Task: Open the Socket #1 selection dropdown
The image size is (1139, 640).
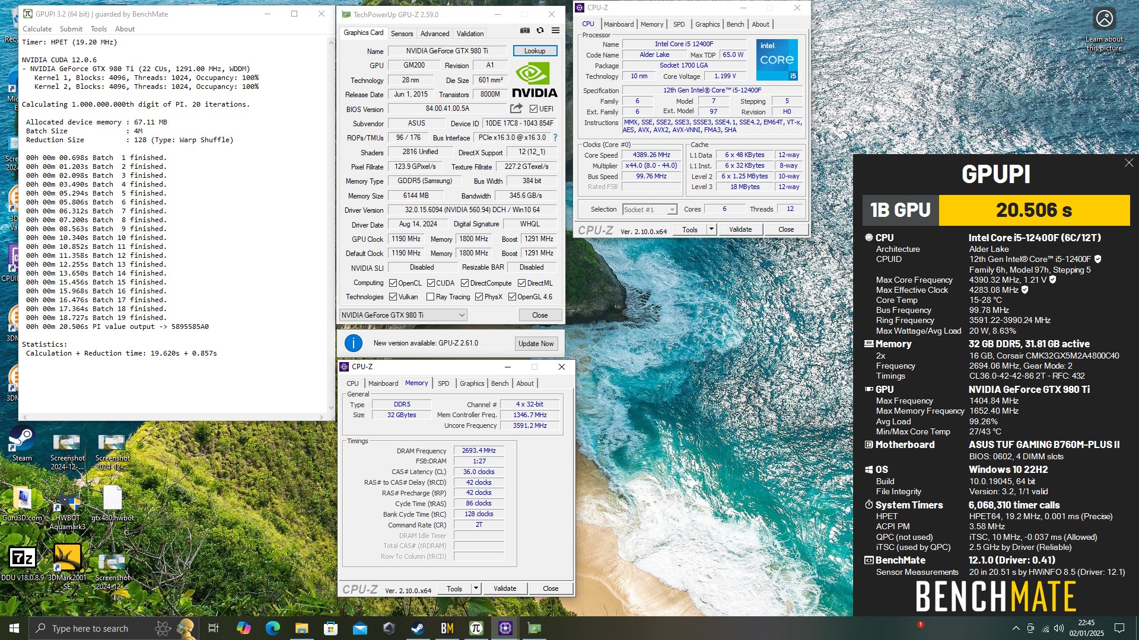Action: click(x=650, y=209)
